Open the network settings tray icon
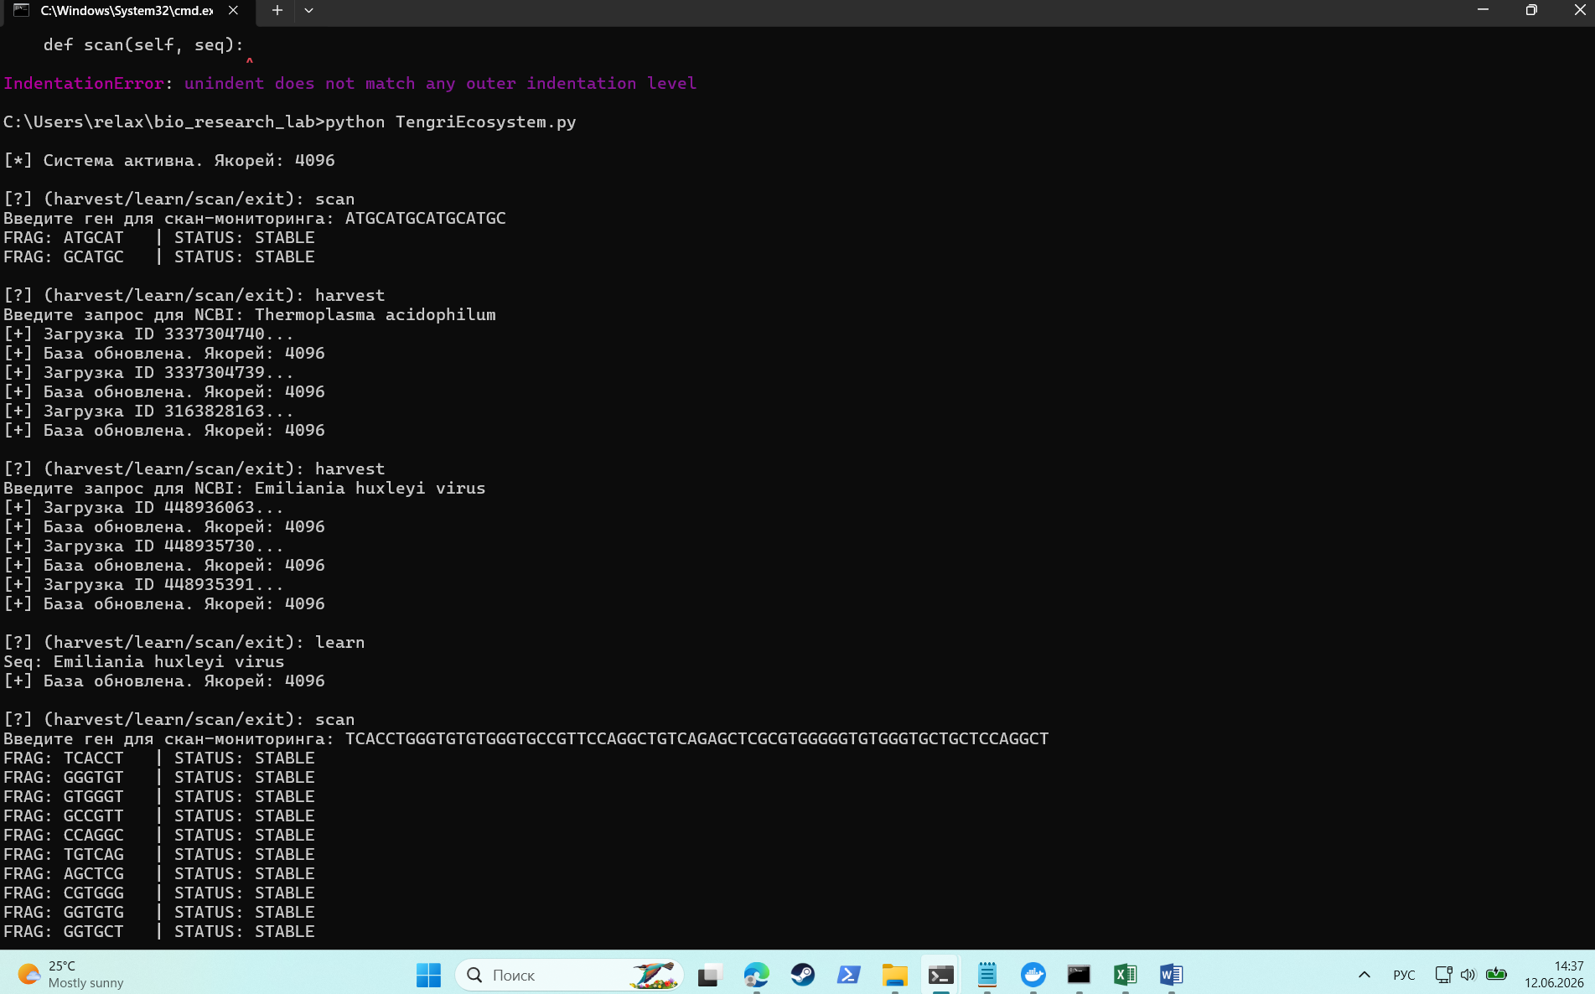This screenshot has height=994, width=1595. 1443,975
